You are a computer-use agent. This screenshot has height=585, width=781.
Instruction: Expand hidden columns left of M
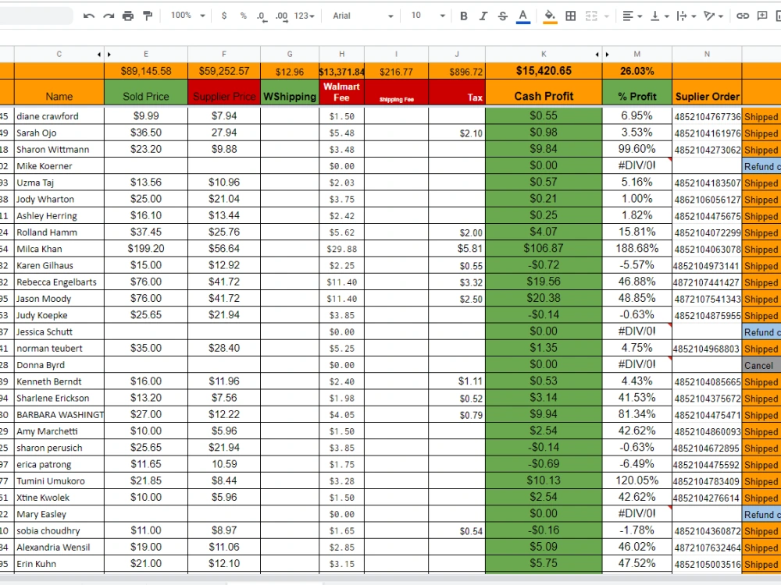click(x=607, y=55)
